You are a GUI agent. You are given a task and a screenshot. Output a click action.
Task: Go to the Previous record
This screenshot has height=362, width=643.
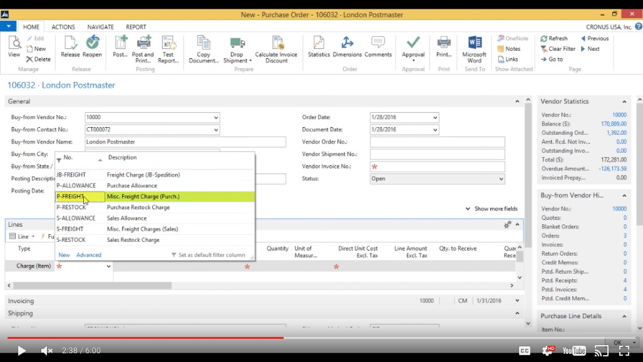tap(595, 38)
